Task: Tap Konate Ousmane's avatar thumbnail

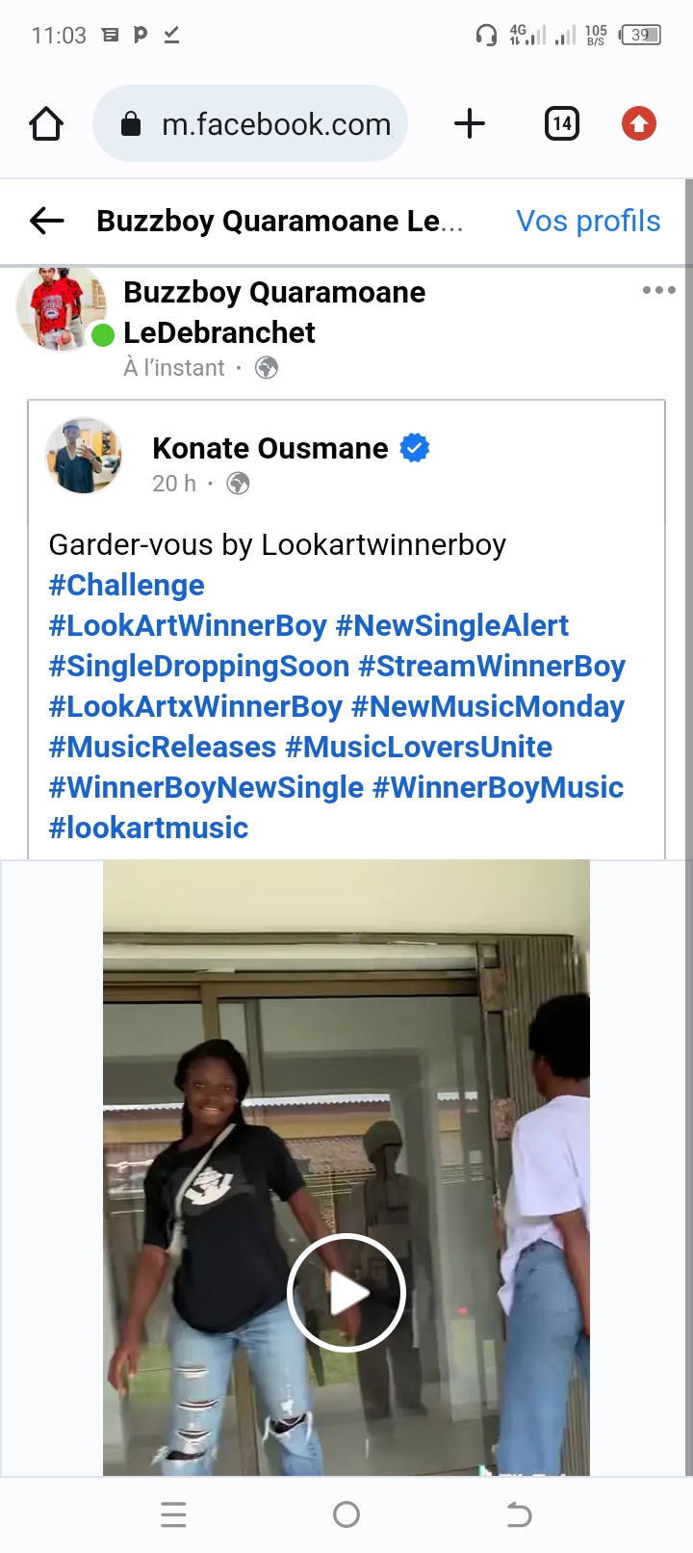Action: pyautogui.click(x=85, y=456)
